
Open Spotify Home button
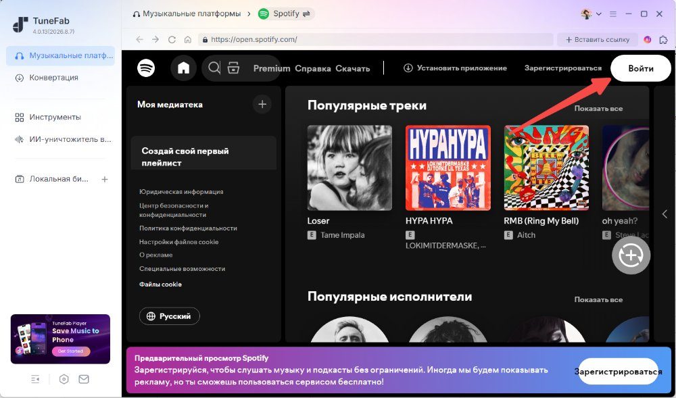point(184,68)
